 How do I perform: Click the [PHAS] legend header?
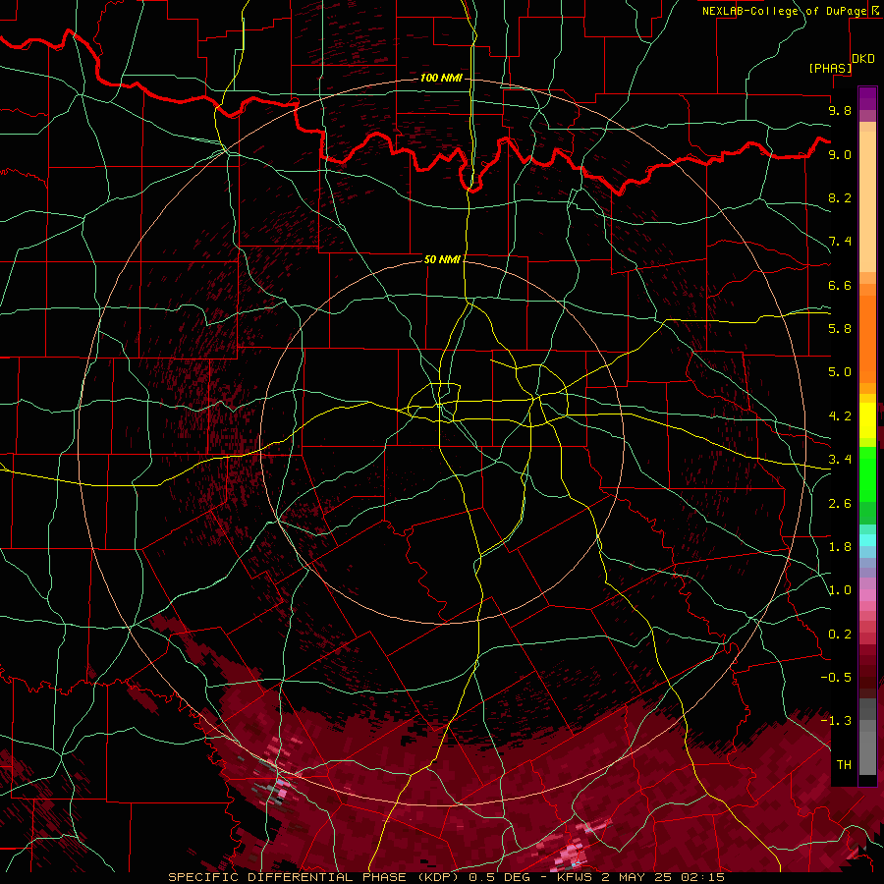(x=830, y=68)
